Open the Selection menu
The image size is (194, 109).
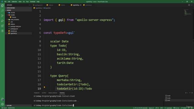coord(14,2)
